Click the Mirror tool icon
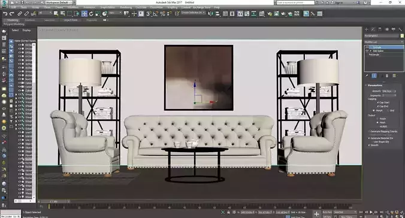 coord(211,14)
